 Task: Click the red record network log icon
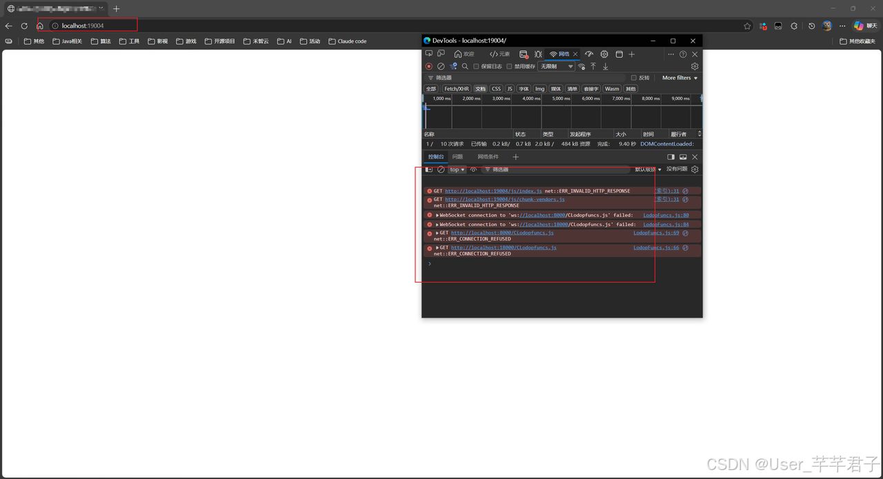click(429, 66)
